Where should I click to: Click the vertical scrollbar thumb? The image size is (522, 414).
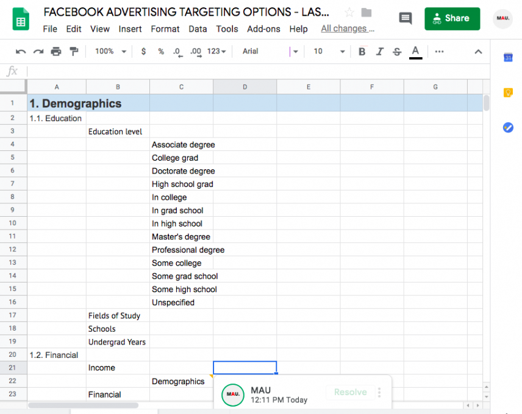click(487, 103)
